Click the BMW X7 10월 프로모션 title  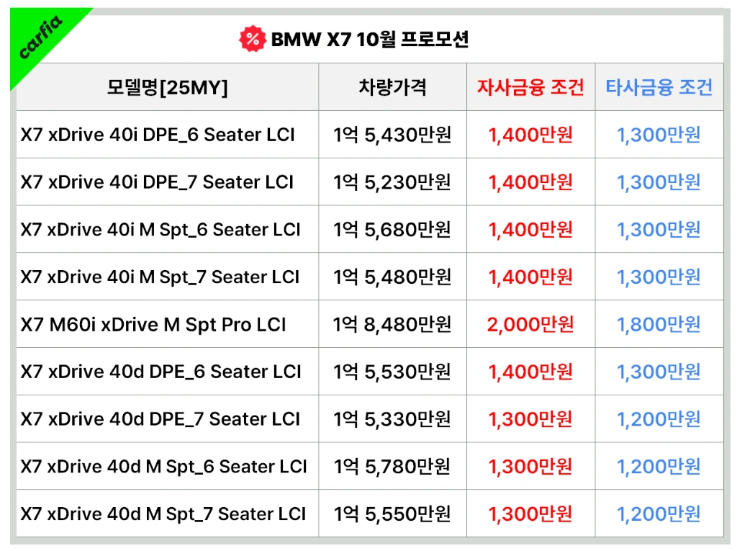[x=369, y=39]
